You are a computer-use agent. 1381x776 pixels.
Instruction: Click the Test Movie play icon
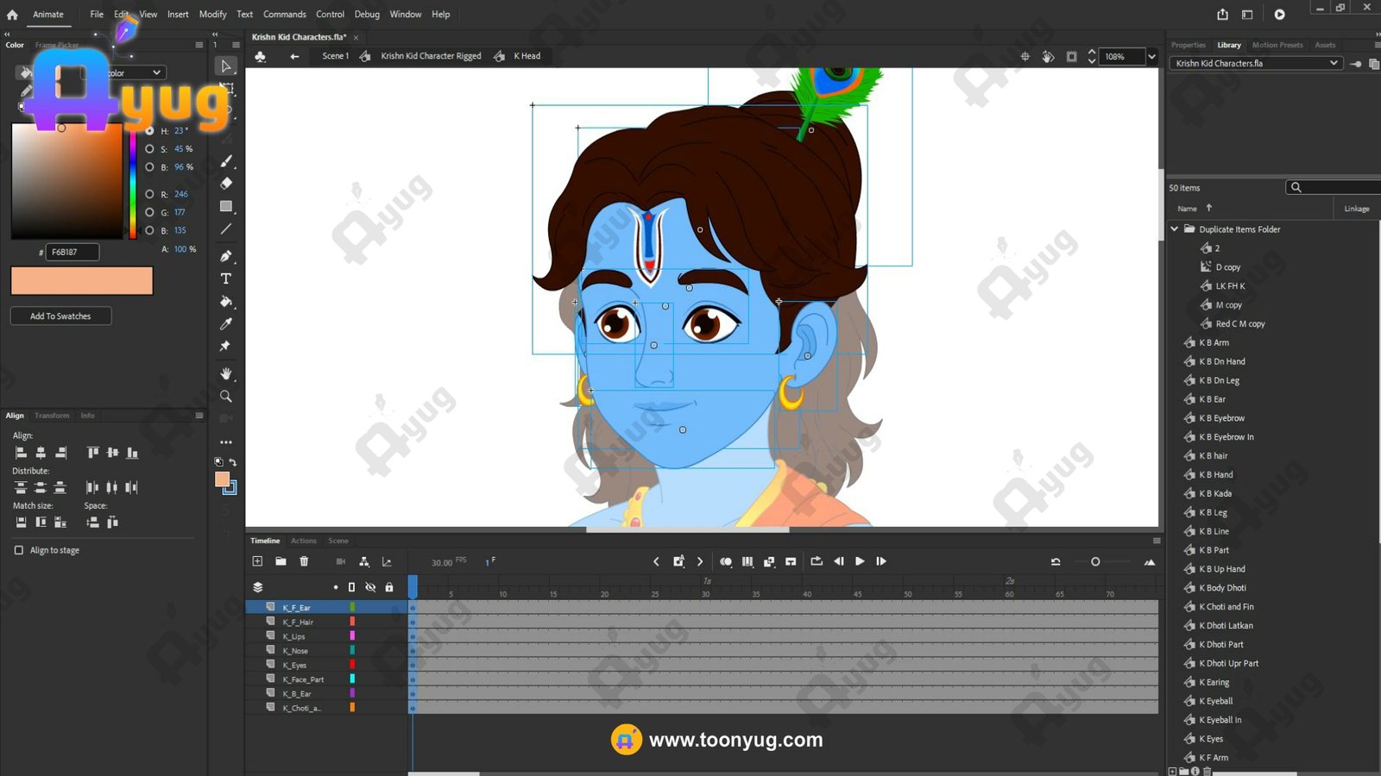pyautogui.click(x=1279, y=15)
